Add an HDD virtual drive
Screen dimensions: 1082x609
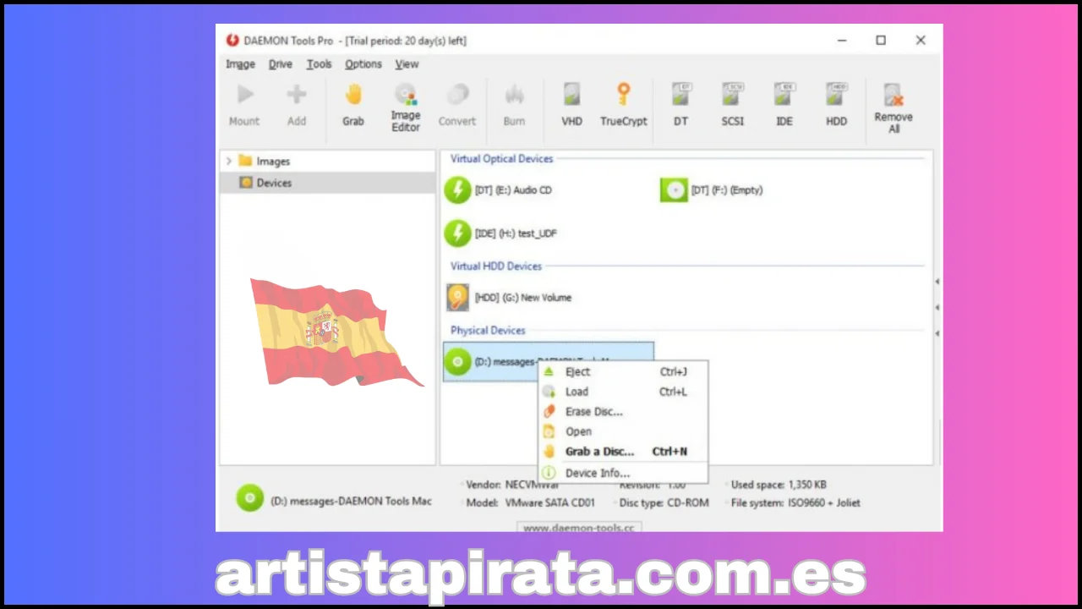tap(837, 105)
